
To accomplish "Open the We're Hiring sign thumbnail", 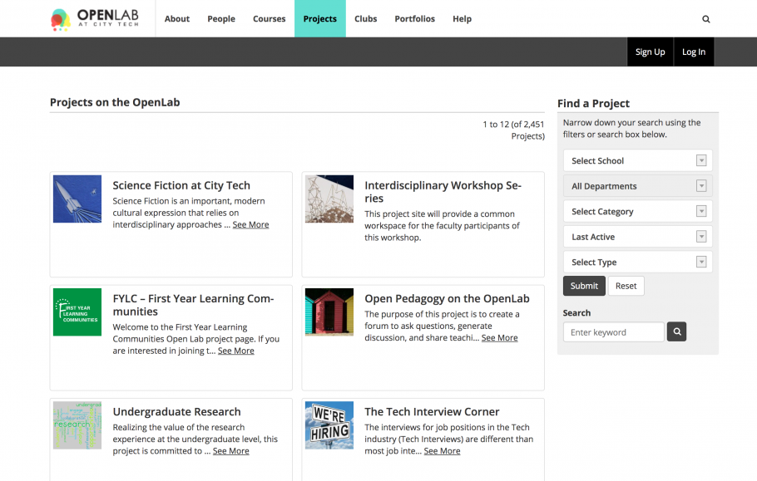I will coord(329,425).
